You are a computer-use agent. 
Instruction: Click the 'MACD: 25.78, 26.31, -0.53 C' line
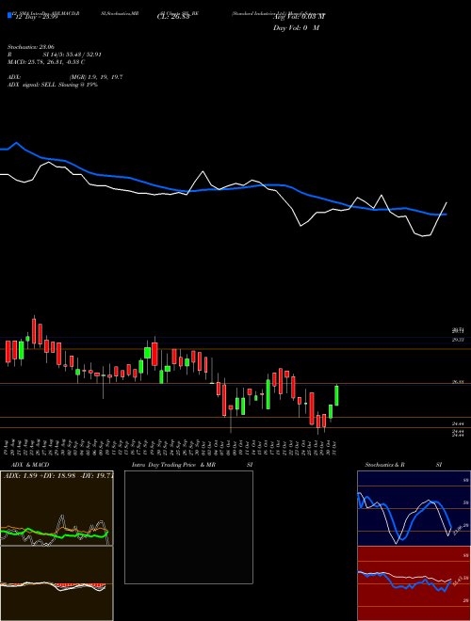pos(46,62)
